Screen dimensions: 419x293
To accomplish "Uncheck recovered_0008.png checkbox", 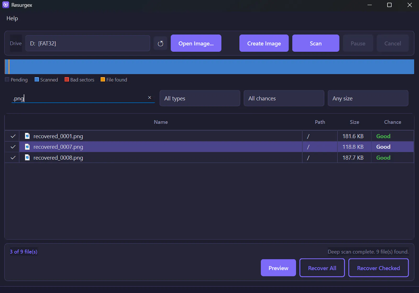I will point(13,158).
